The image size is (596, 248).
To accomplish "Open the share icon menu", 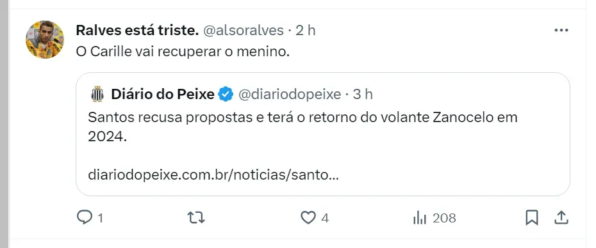I will pos(561,218).
